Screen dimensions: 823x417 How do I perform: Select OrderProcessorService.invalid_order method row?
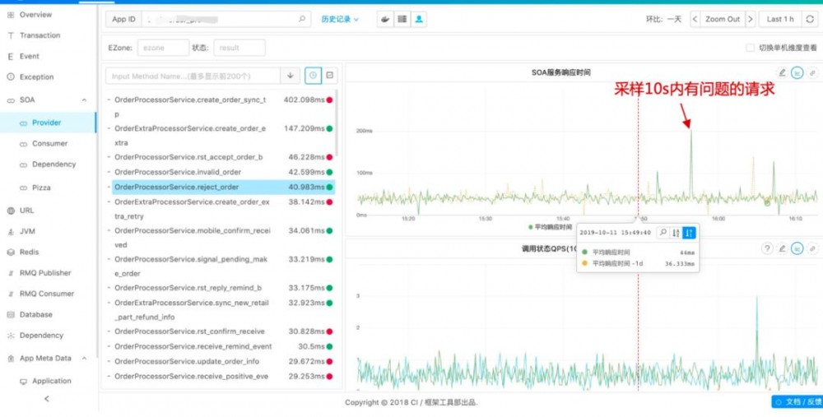click(178, 172)
